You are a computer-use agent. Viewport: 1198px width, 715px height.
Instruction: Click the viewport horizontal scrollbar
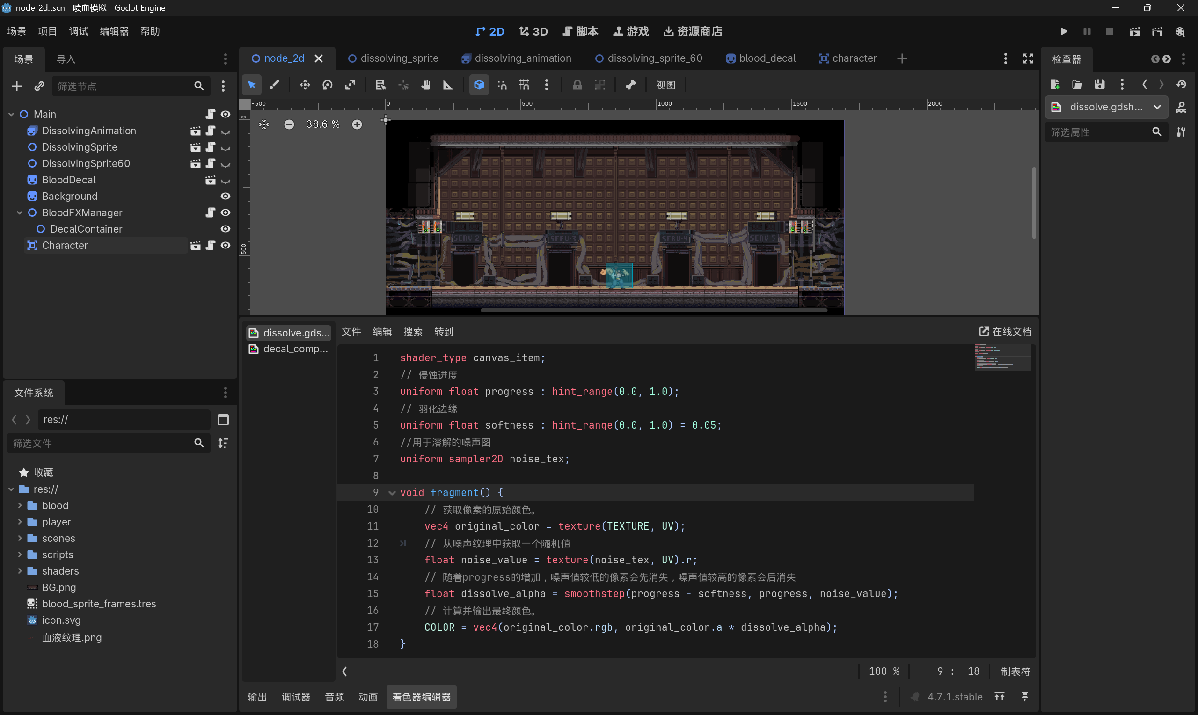(654, 310)
